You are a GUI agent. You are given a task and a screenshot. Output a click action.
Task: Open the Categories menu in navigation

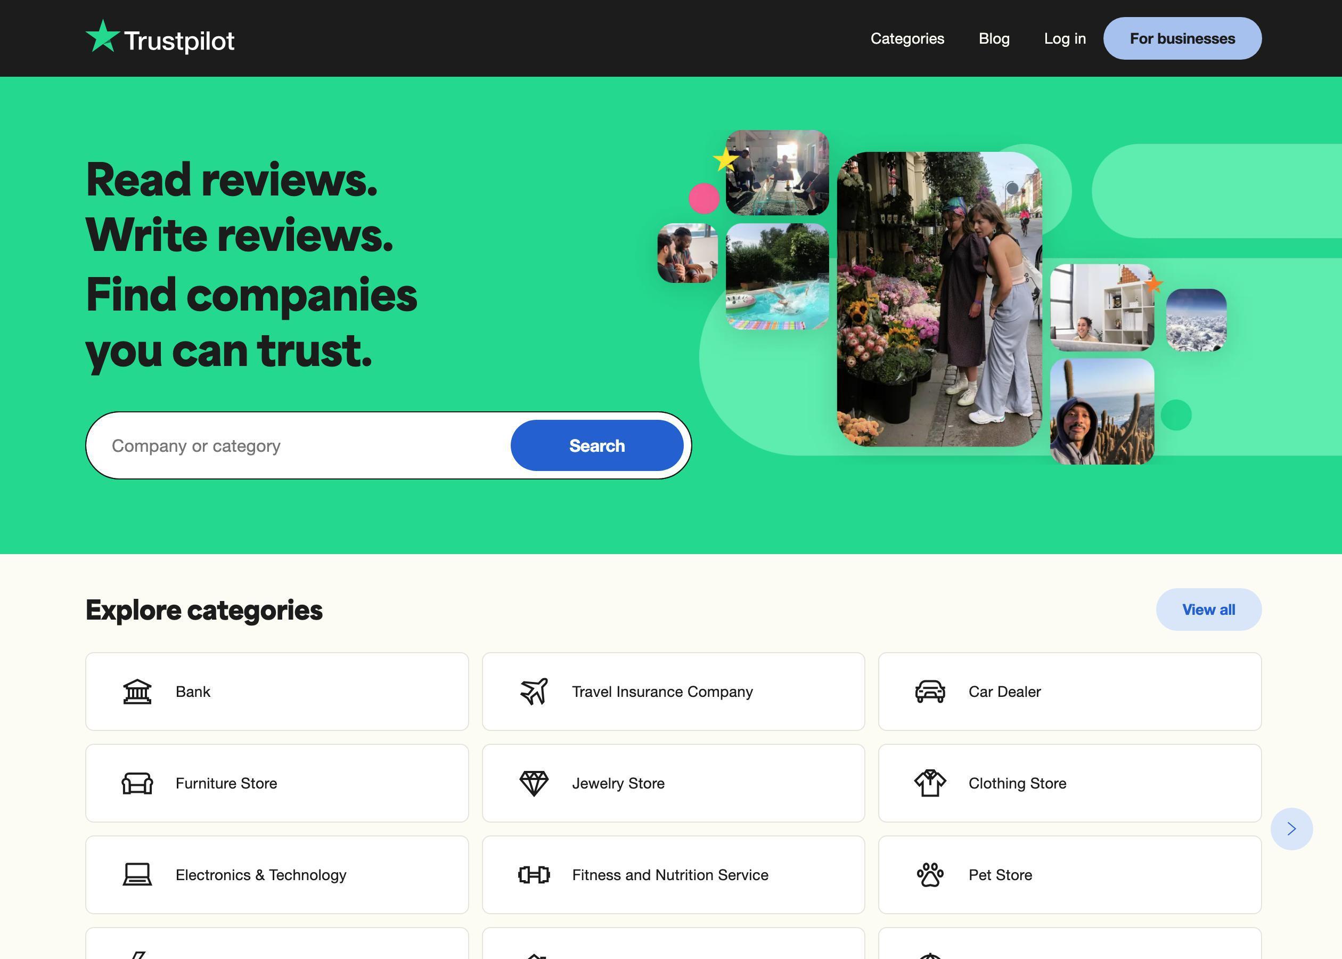click(907, 38)
